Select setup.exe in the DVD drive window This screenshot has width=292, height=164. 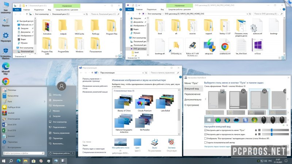209,47
